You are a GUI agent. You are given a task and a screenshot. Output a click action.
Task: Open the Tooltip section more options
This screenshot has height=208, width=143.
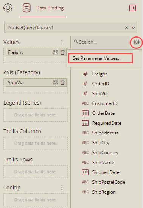pyautogui.click(x=62, y=188)
